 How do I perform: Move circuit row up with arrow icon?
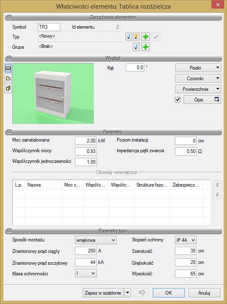(x=217, y=185)
